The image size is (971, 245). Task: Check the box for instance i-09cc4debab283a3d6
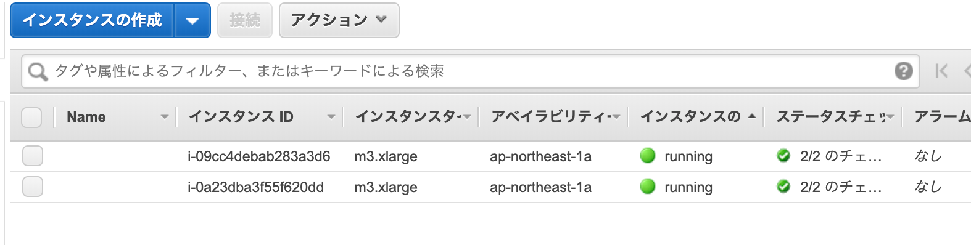pyautogui.click(x=33, y=156)
